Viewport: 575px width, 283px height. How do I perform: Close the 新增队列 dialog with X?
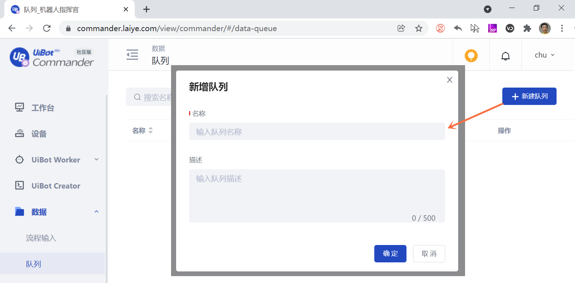pyautogui.click(x=450, y=80)
